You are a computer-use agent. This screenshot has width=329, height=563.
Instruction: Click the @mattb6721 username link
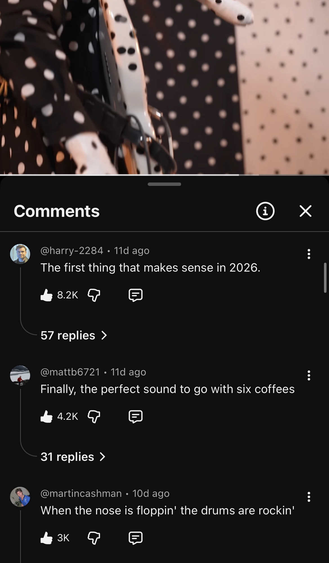[70, 372]
